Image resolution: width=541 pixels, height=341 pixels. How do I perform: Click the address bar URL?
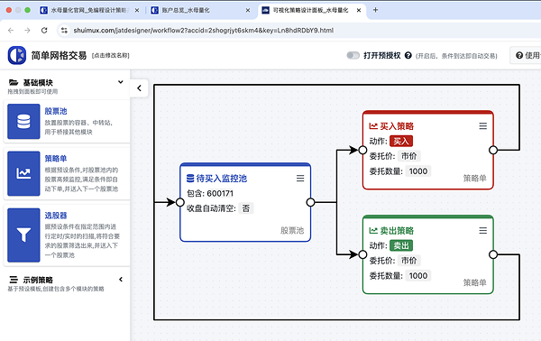[204, 31]
